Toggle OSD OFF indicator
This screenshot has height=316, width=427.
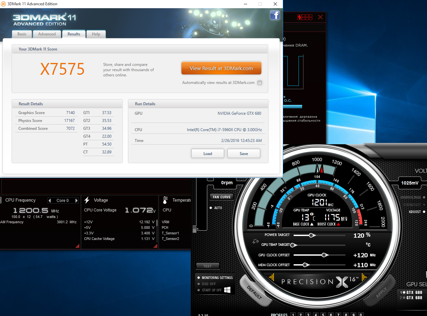199,284
